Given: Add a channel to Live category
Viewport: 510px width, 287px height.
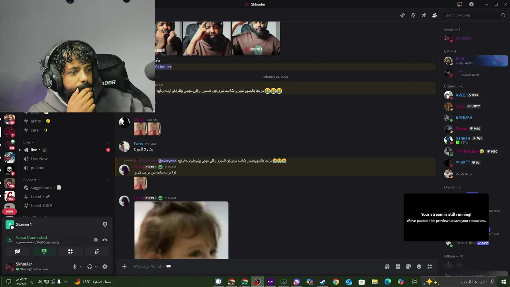Looking at the screenshot, I should 108,142.
